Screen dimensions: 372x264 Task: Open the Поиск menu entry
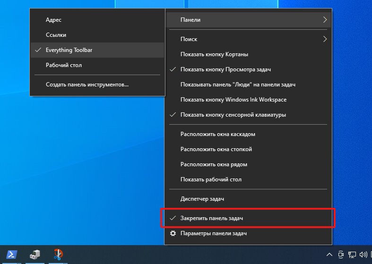[248, 39]
